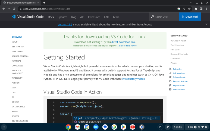
Task: Click the Visual Studio Code logo icon
Action: pyautogui.click(x=14, y=17)
